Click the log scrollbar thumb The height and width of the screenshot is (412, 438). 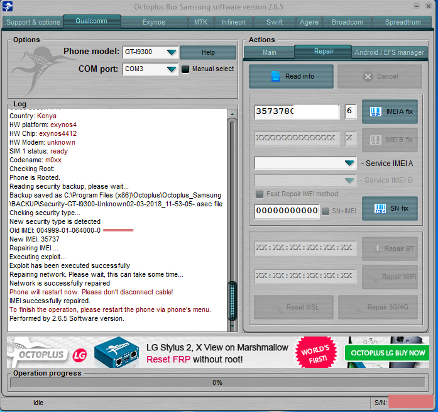(x=232, y=301)
